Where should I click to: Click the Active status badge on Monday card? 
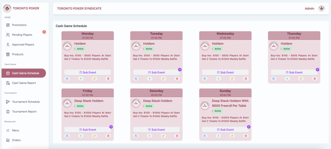pos(80,49)
